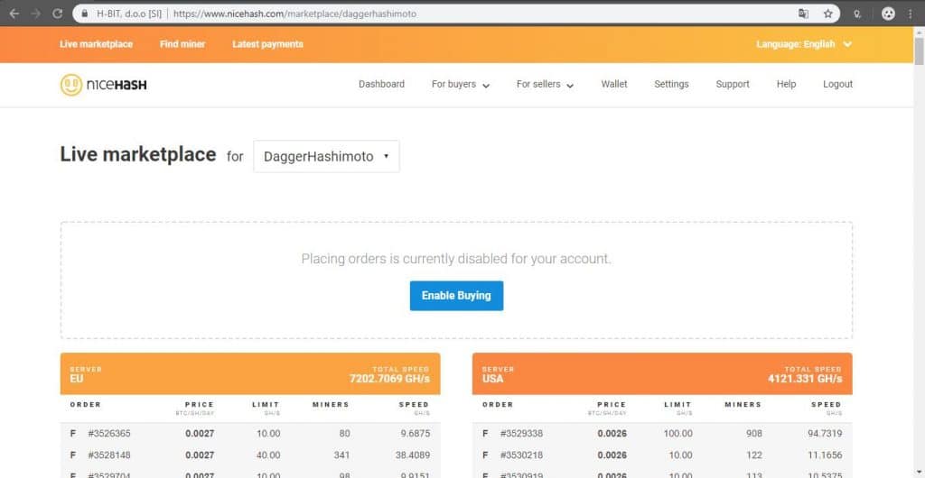The height and width of the screenshot is (478, 925).
Task: Open the translate page icon in address bar
Action: tap(803, 13)
